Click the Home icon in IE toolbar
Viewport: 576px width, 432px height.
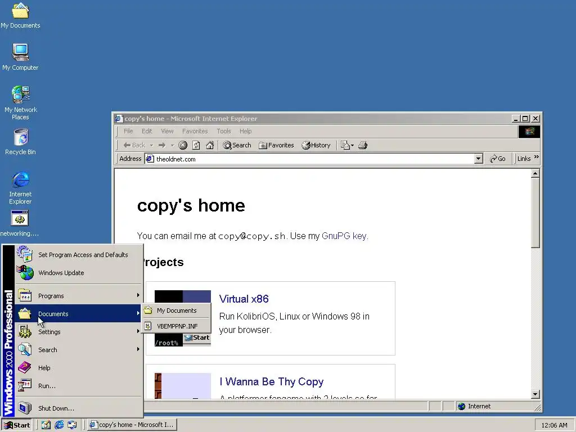(210, 145)
